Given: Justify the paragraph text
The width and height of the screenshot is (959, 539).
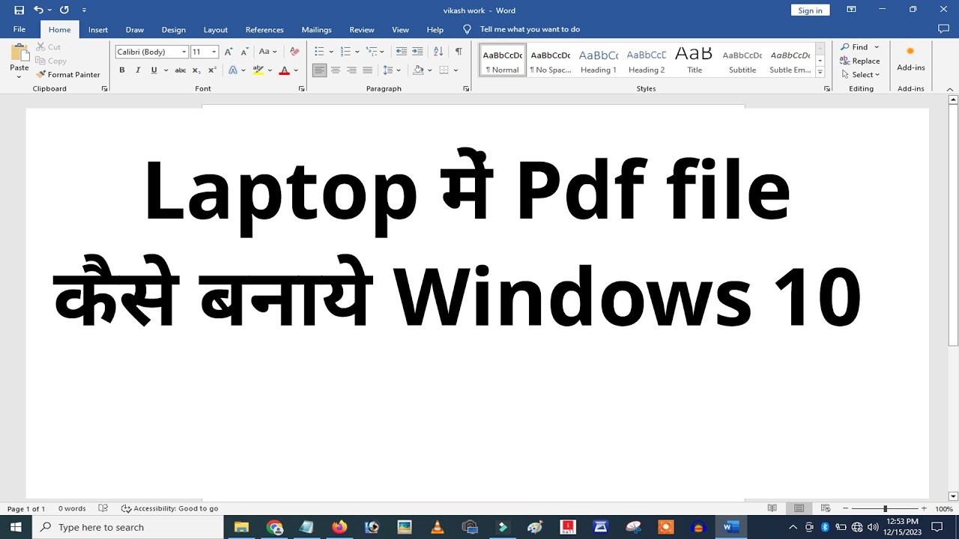Looking at the screenshot, I should point(367,70).
